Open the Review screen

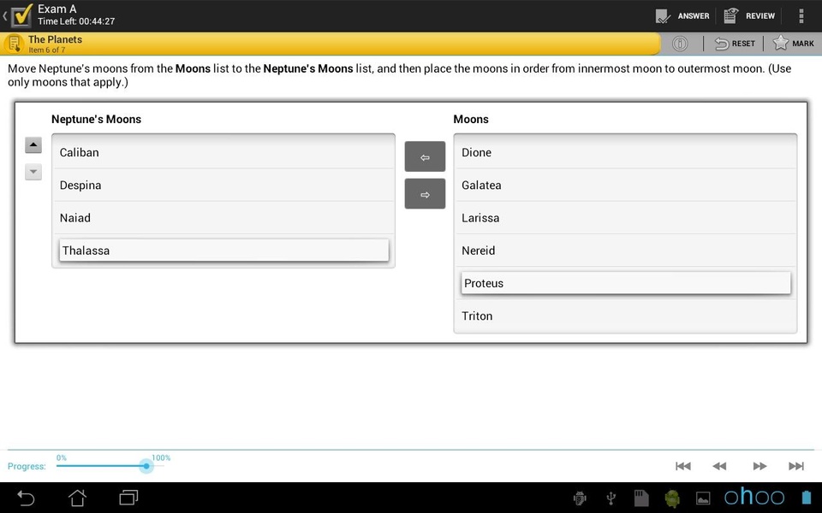point(749,15)
